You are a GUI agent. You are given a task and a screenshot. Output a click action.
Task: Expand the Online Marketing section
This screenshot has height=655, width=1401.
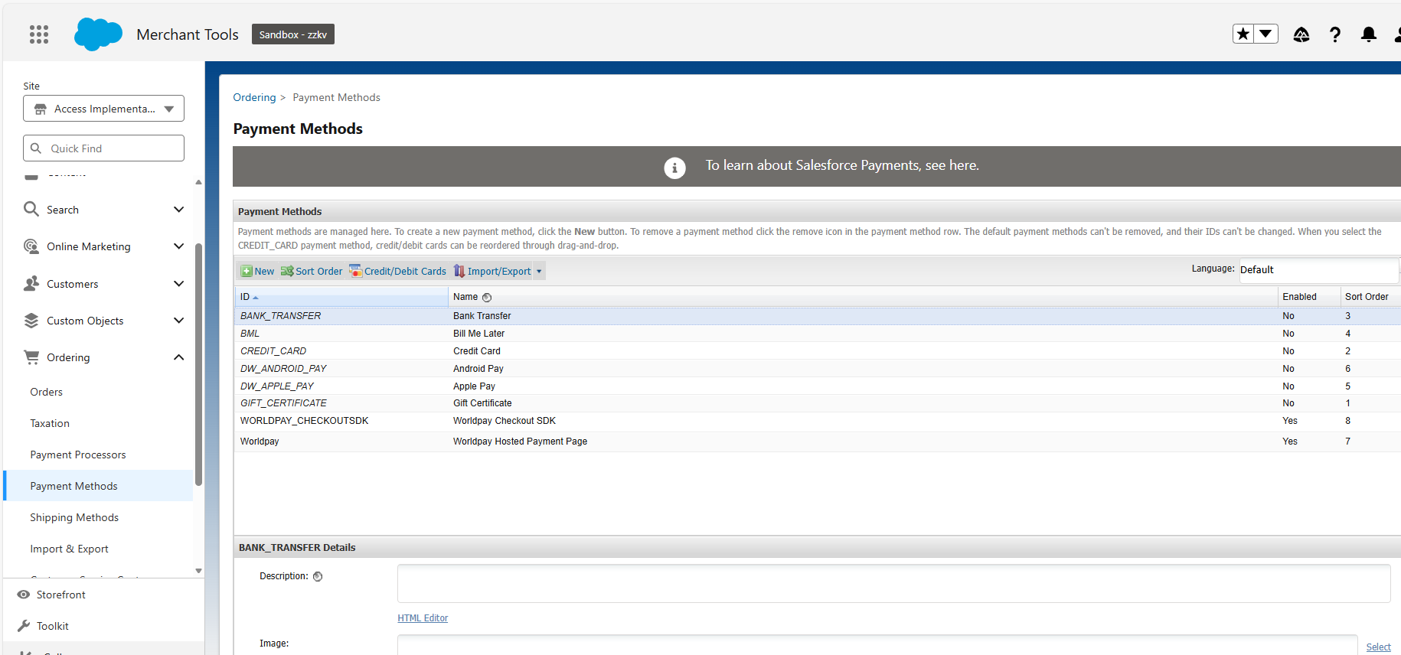point(178,246)
